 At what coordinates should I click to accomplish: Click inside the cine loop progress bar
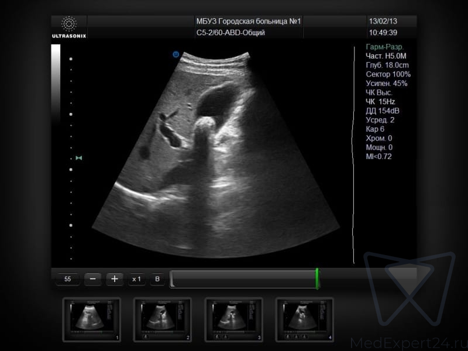243,279
